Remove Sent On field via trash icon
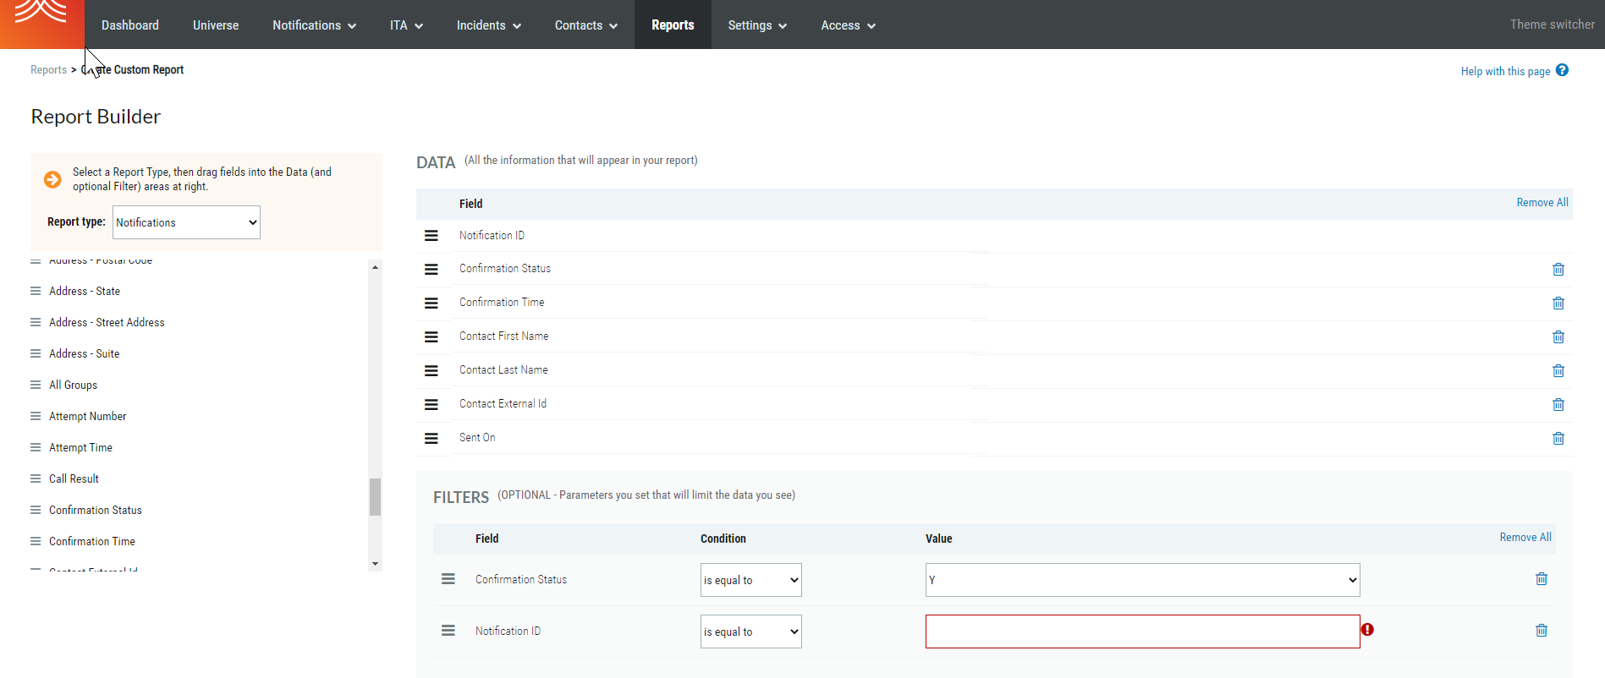The width and height of the screenshot is (1605, 678). coord(1558,438)
